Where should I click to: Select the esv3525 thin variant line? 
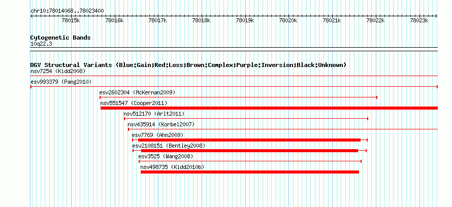coord(250,161)
